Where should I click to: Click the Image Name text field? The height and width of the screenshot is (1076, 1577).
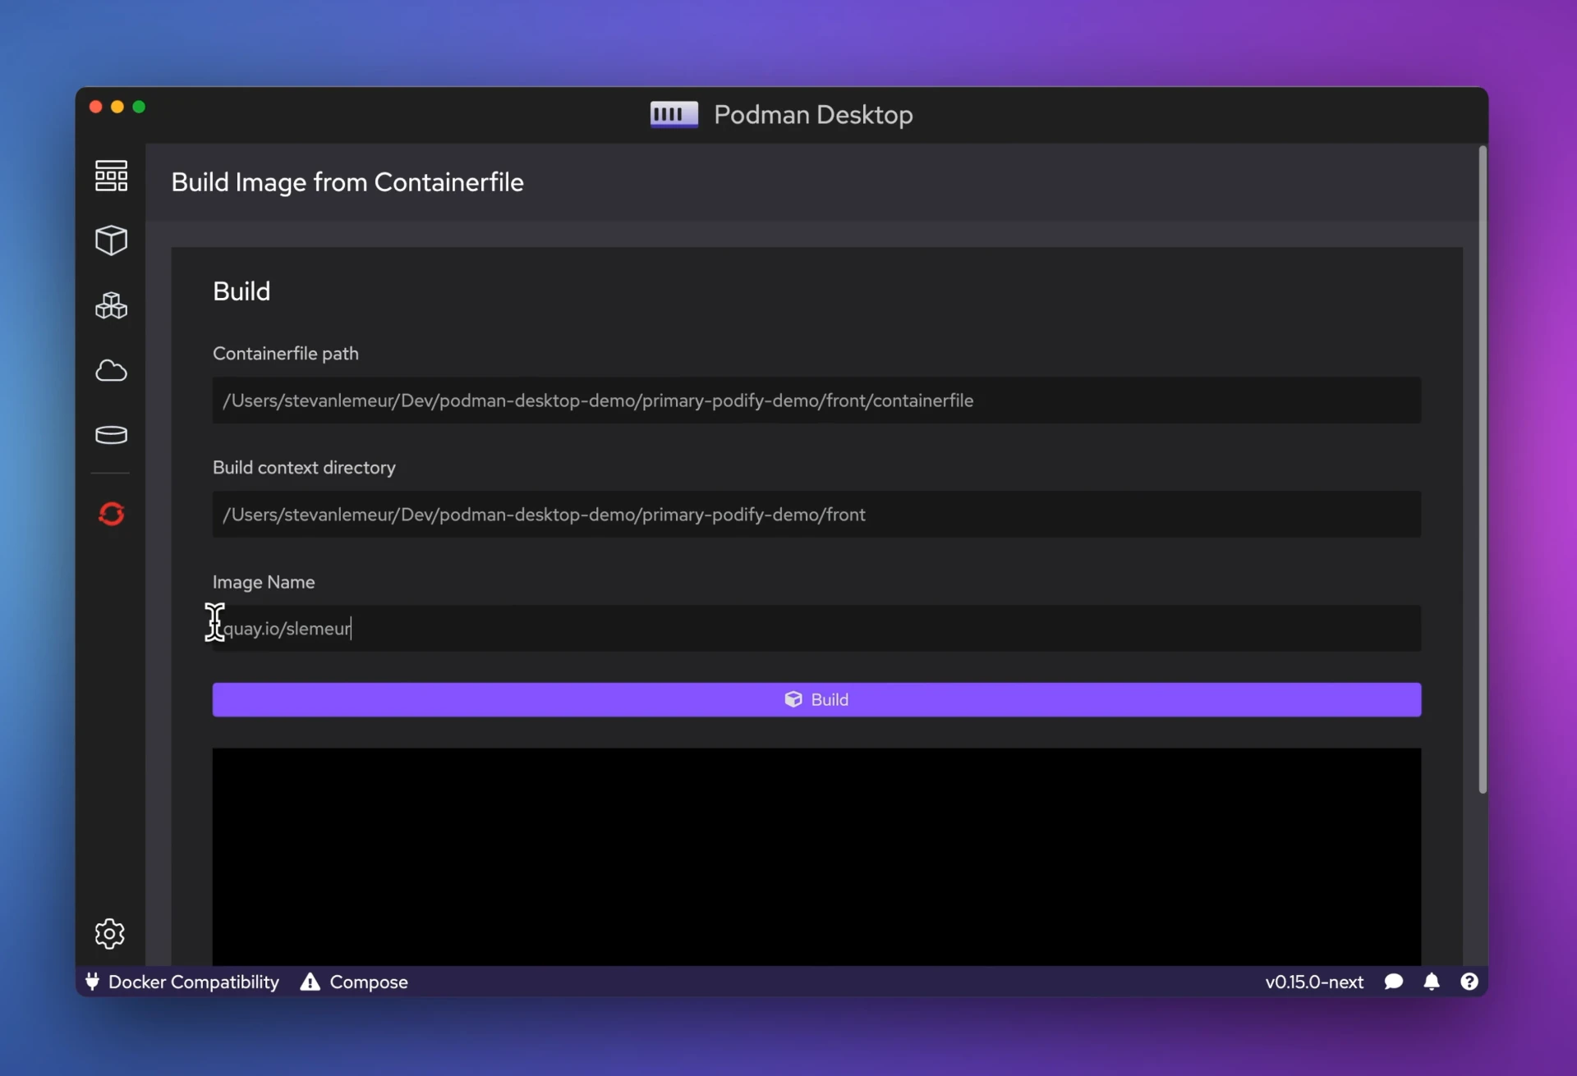[x=816, y=629]
